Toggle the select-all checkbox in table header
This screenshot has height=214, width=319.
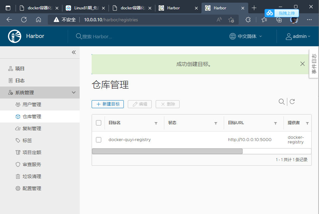(x=99, y=123)
